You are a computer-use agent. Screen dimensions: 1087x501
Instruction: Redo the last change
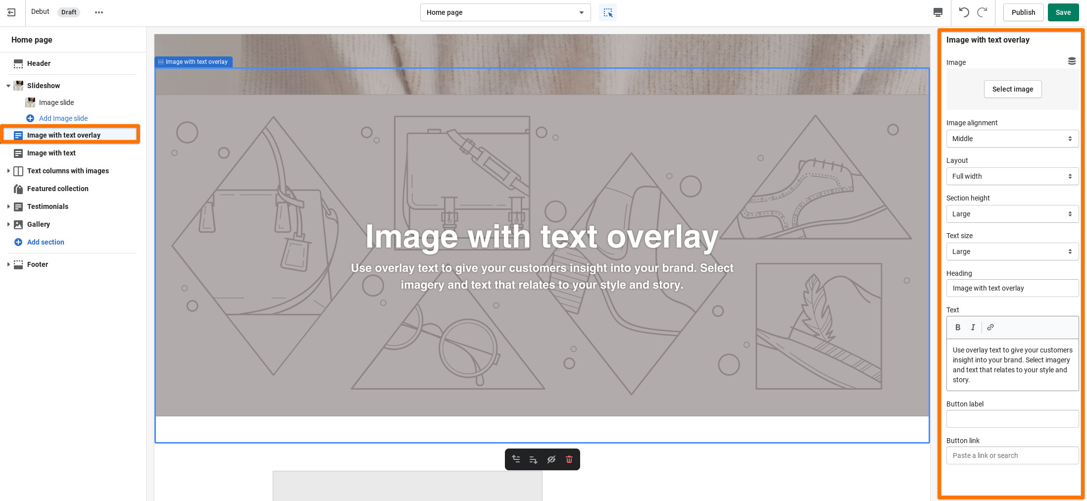click(982, 12)
